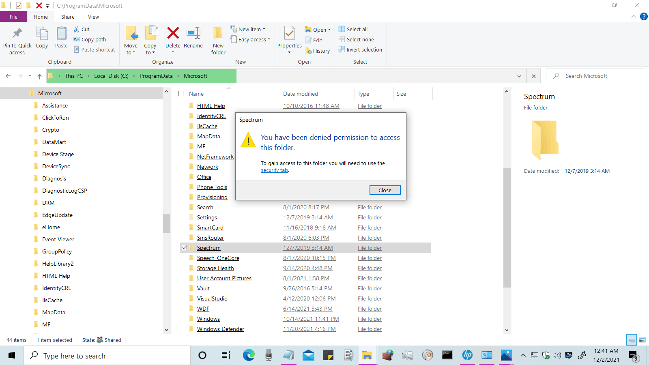
Task: Select DiagnosticLogCSP in the navigation tree
Action: tap(64, 191)
